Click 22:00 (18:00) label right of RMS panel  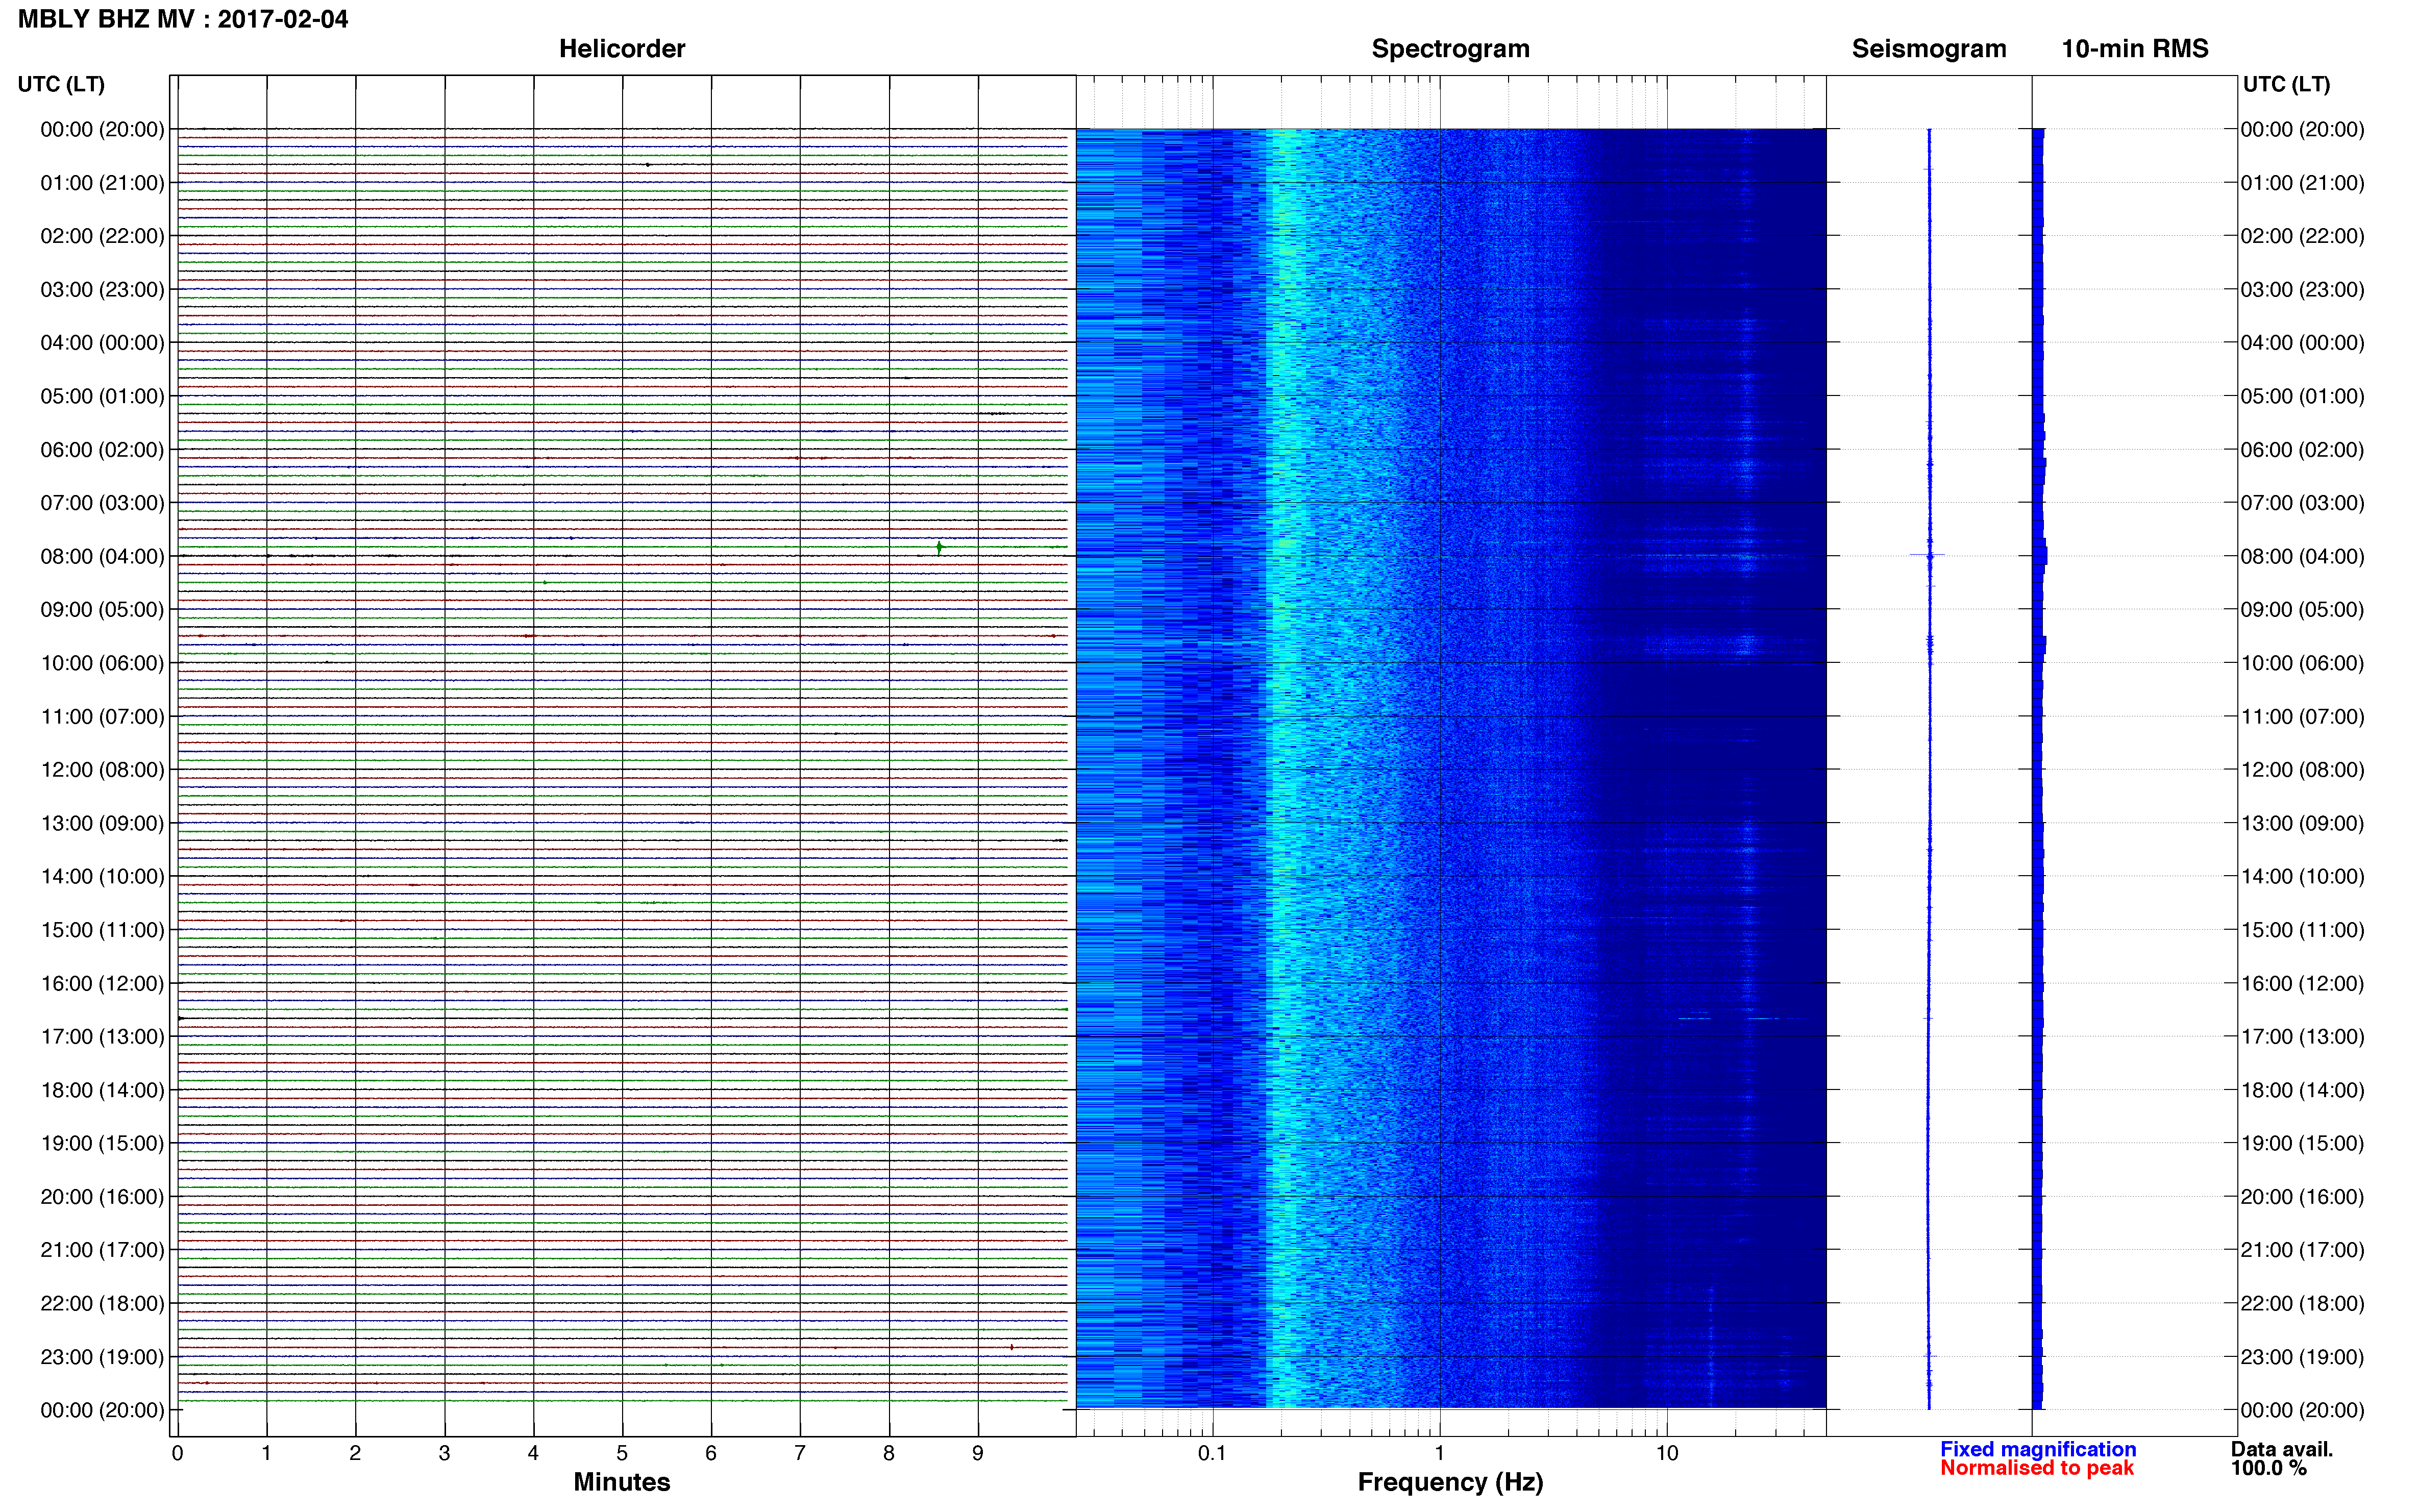tap(2302, 1304)
